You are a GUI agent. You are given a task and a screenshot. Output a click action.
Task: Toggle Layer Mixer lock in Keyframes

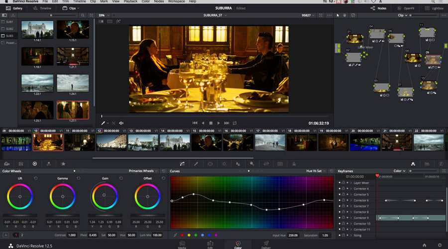(x=343, y=183)
